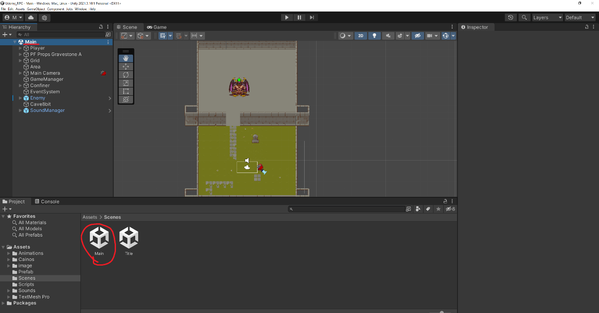Open the Layers dropdown
Screen dimensions: 599x313
(x=547, y=18)
